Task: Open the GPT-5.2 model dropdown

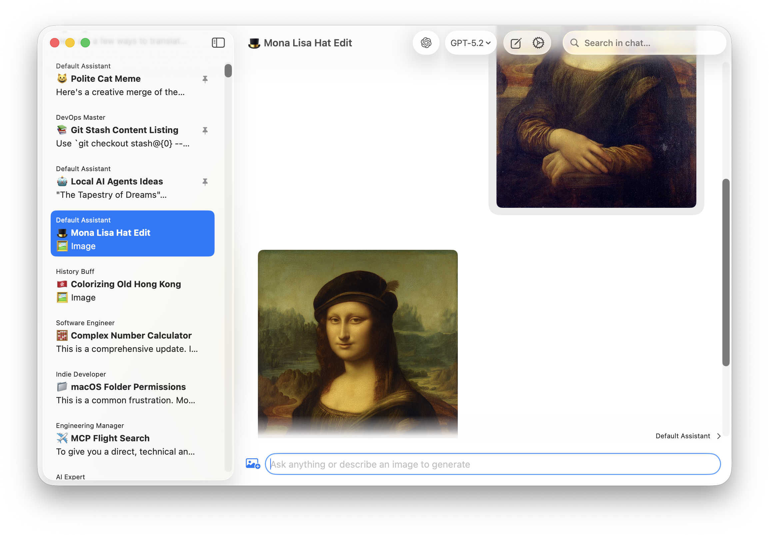Action: [470, 43]
